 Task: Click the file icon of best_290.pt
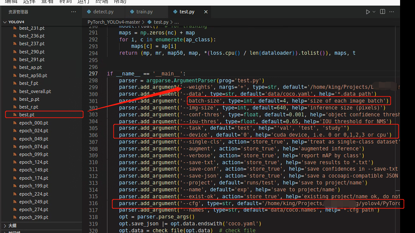(15, 52)
